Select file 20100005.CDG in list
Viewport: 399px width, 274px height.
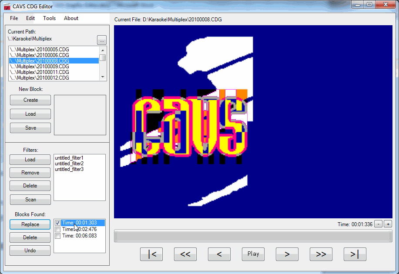coord(54,49)
